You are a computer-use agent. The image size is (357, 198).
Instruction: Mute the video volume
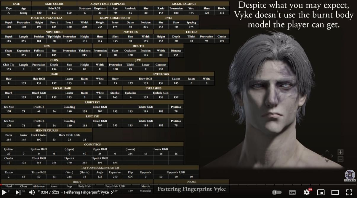[x=32, y=192]
